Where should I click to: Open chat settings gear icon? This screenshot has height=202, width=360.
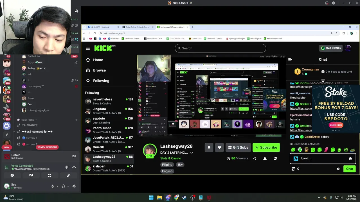(338, 169)
